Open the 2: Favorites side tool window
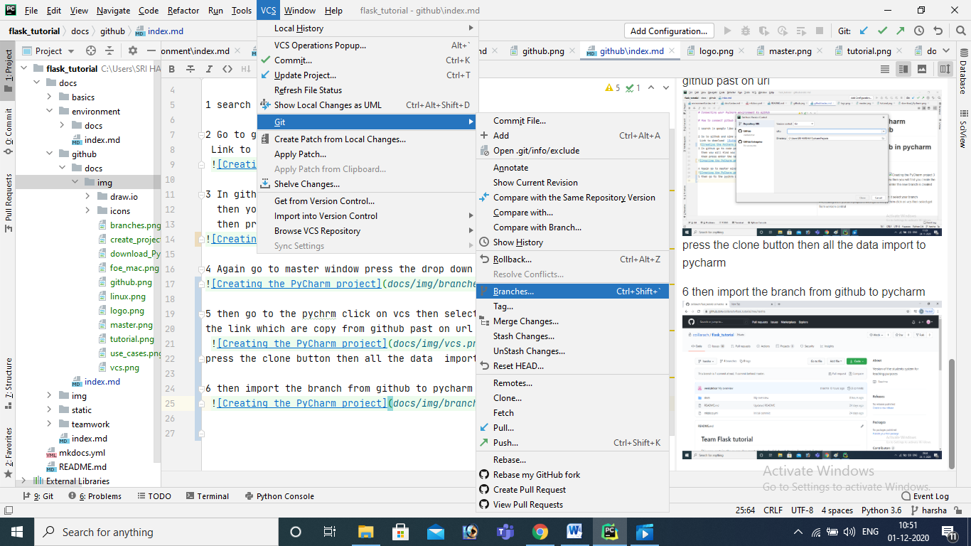This screenshot has height=546, width=971. pyautogui.click(x=9, y=452)
